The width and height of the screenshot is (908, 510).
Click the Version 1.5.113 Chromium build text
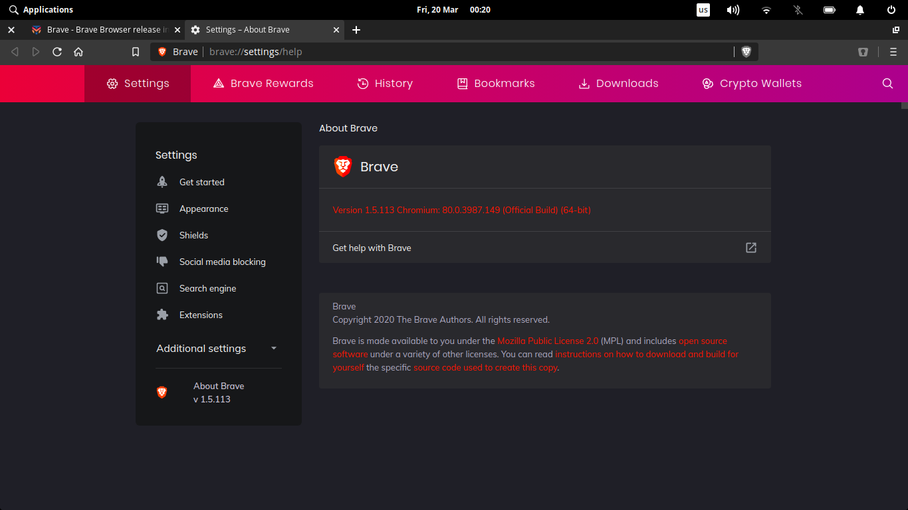(461, 210)
